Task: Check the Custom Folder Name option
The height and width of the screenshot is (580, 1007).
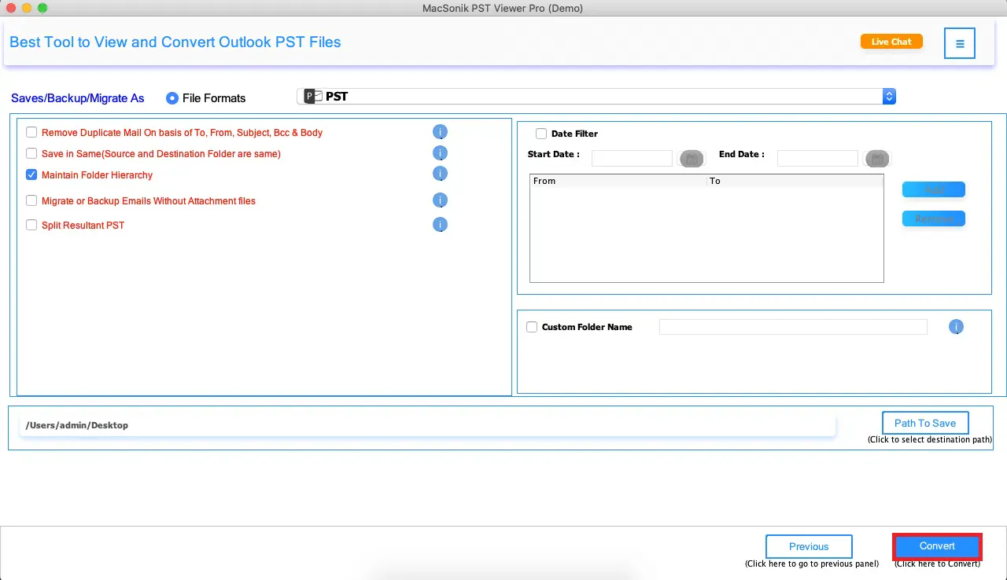Action: pos(532,327)
